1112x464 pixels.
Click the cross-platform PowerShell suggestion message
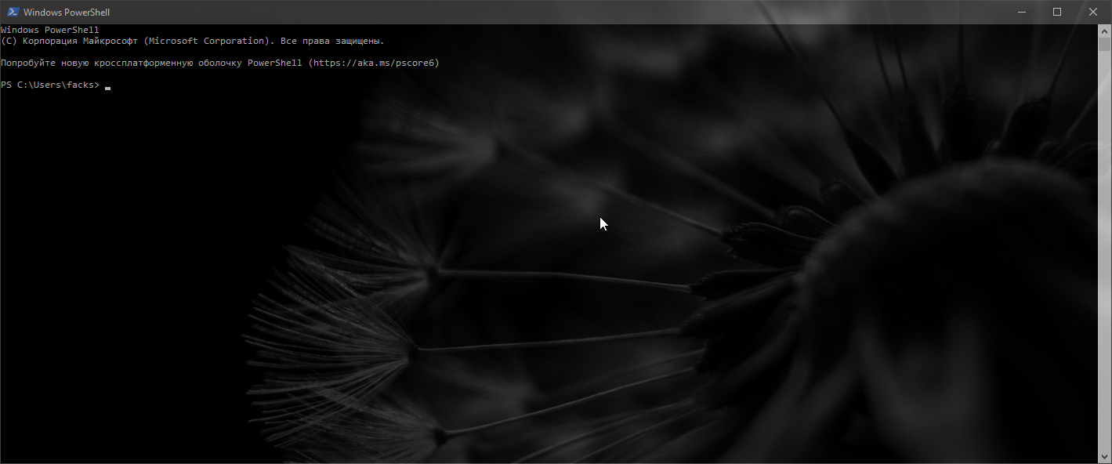pos(219,62)
